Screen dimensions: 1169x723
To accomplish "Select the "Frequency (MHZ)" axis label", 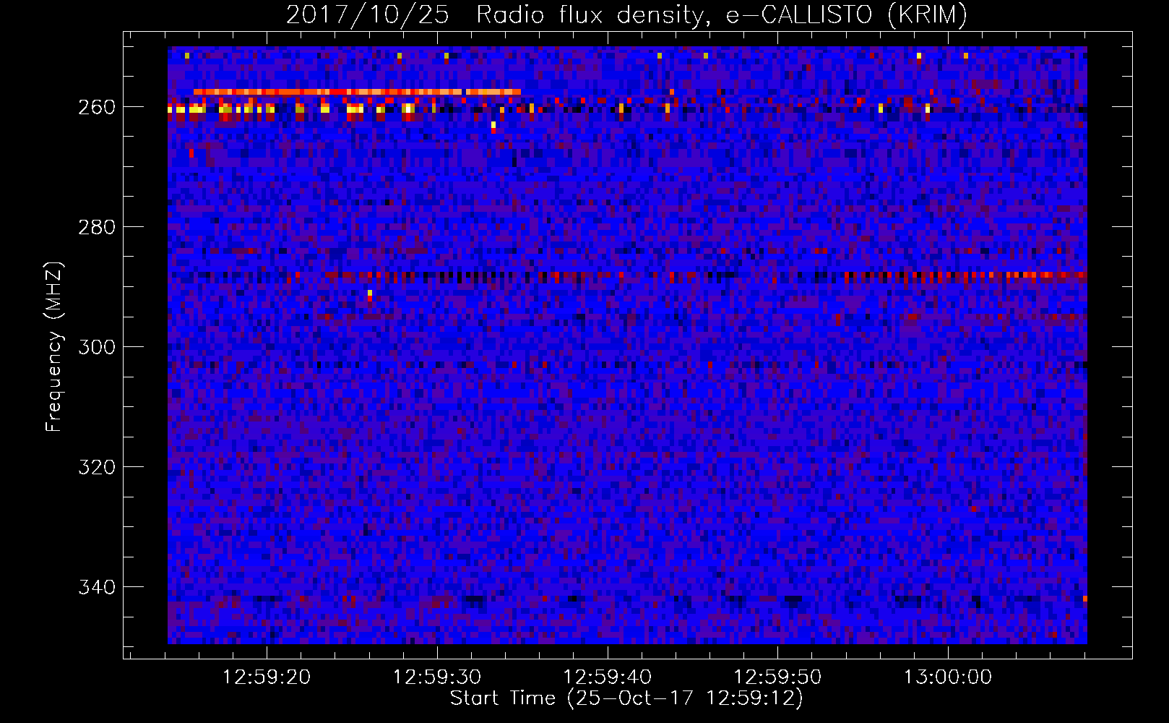I will tap(54, 346).
